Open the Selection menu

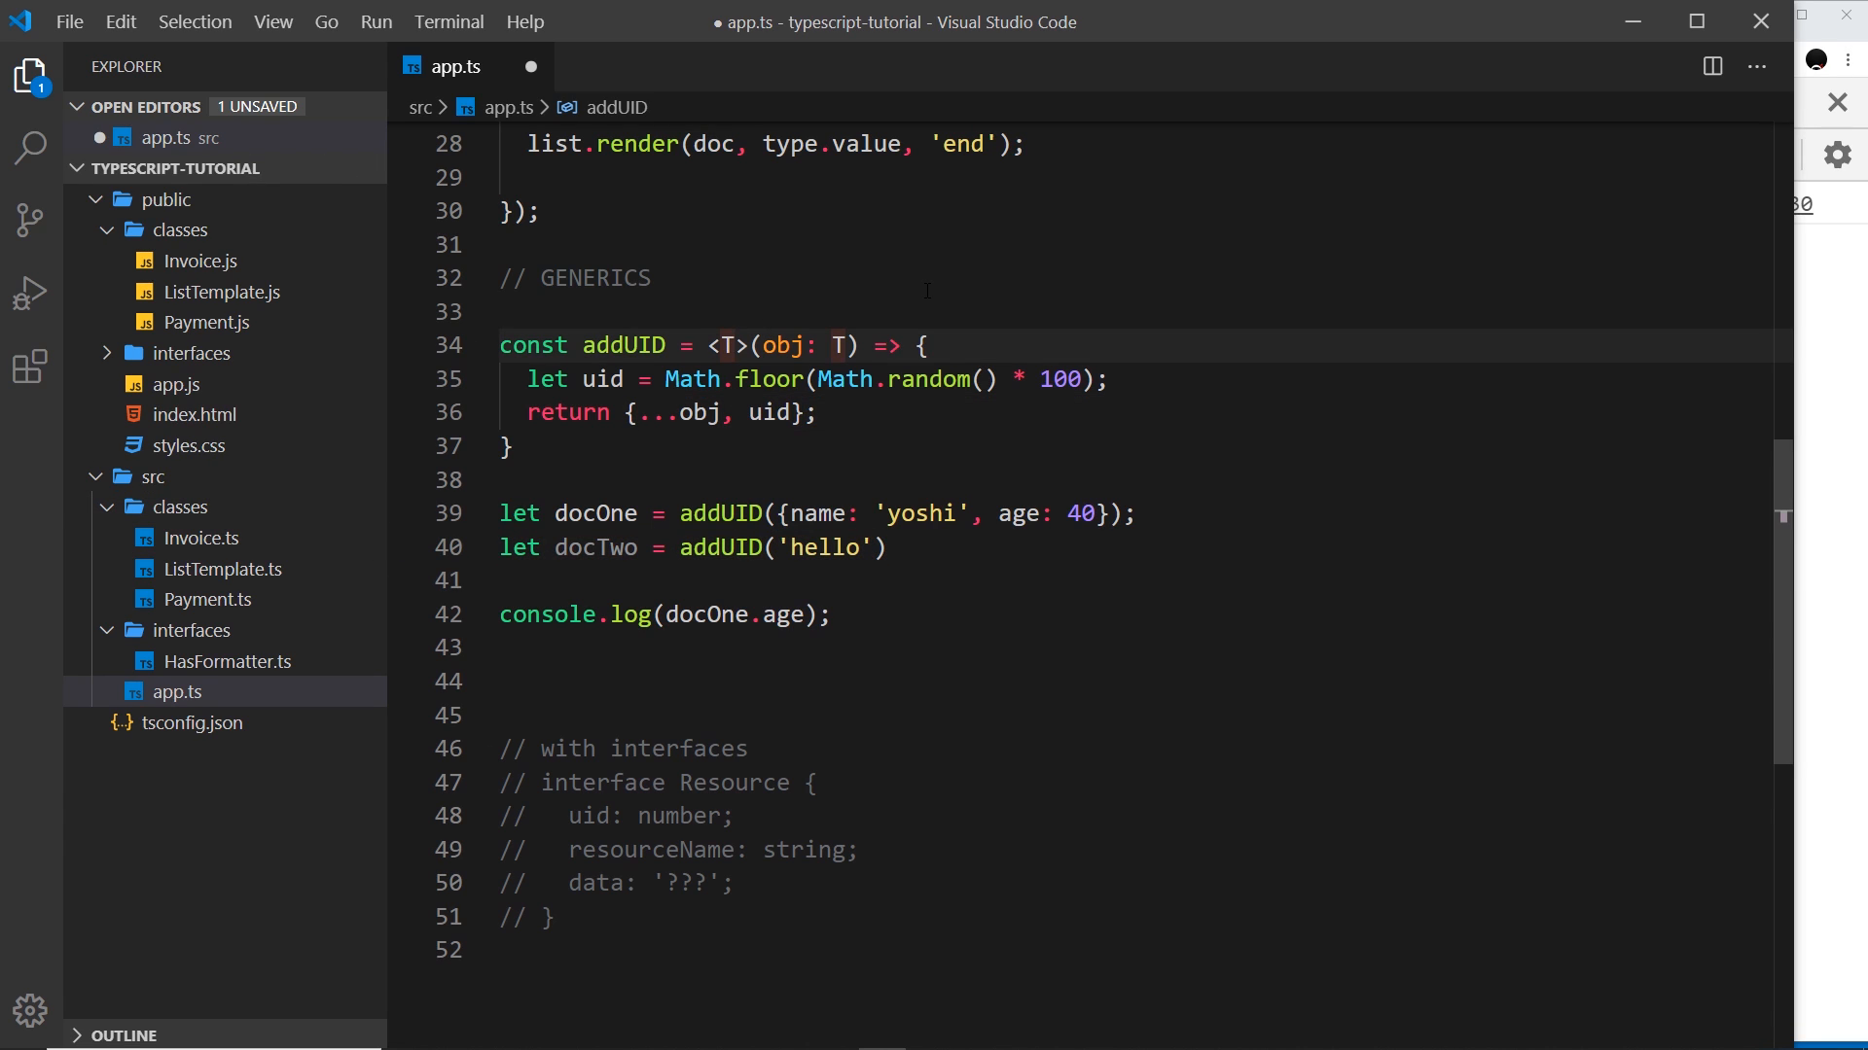tap(195, 21)
